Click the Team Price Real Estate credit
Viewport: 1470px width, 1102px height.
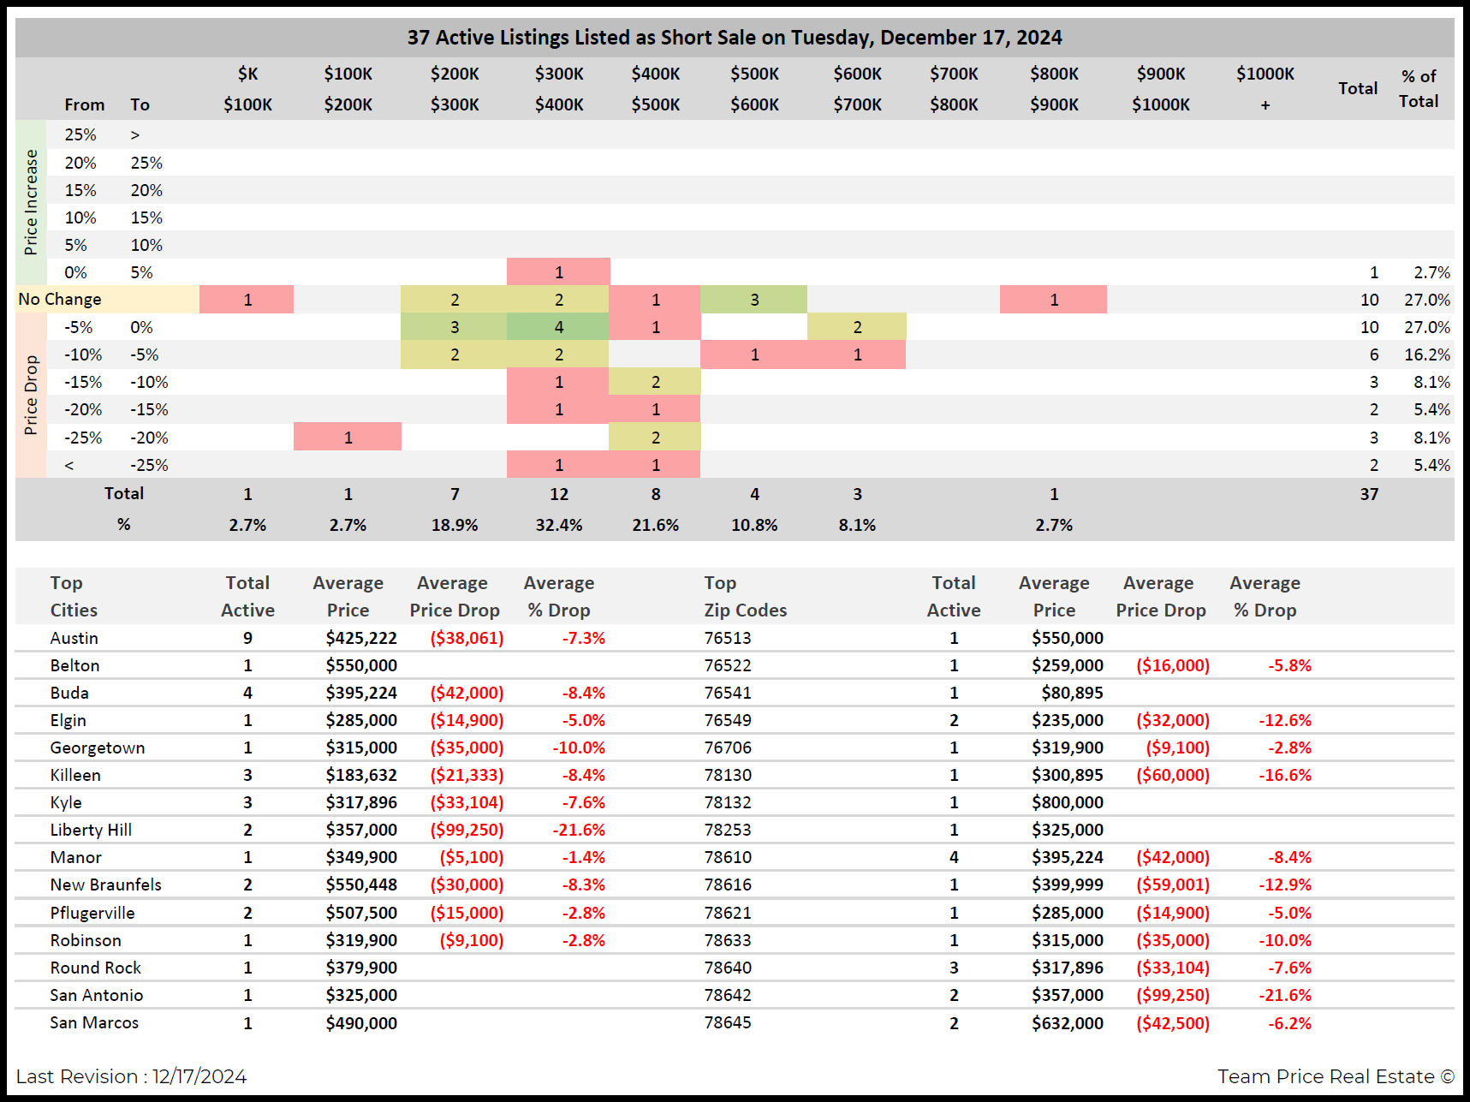(1335, 1076)
